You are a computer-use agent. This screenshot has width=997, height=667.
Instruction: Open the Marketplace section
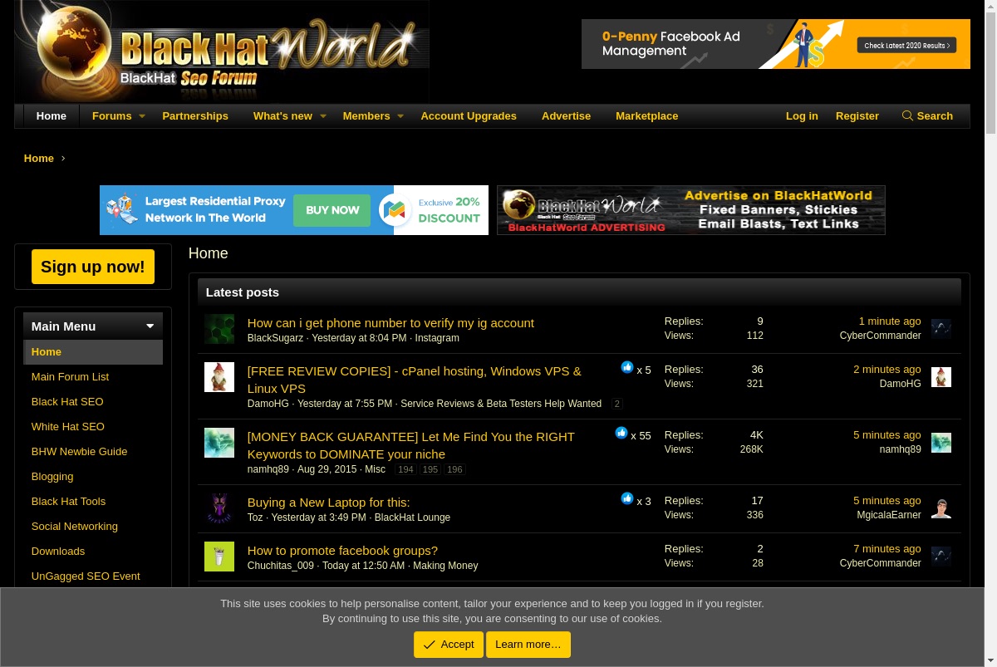[x=647, y=116]
